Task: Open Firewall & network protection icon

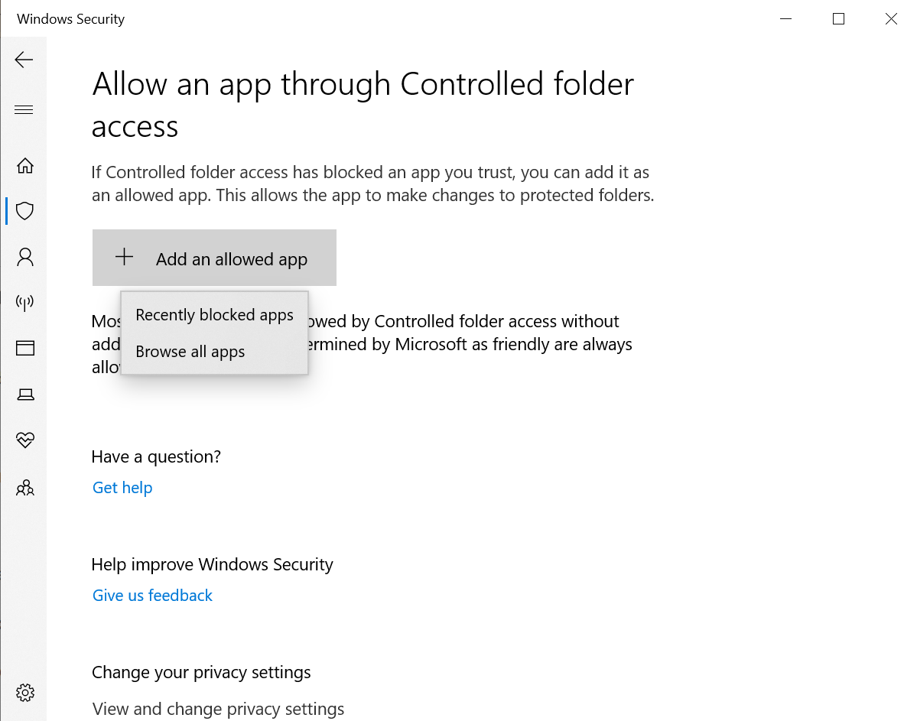Action: (25, 303)
